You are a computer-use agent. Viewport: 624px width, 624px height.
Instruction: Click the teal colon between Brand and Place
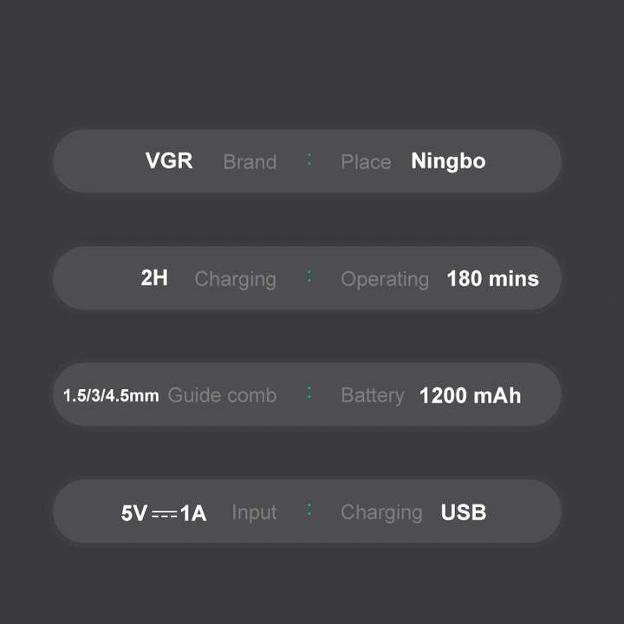[309, 160]
